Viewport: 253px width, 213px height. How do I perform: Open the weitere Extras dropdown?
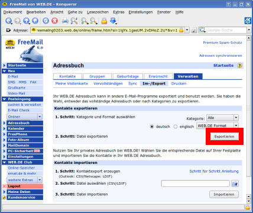(24, 180)
